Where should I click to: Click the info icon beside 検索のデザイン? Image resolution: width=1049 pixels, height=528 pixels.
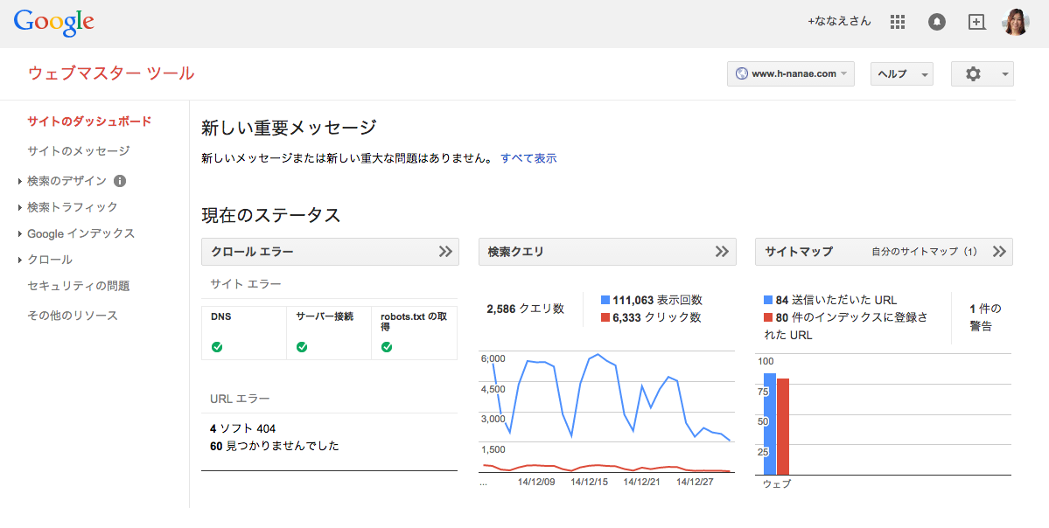pyautogui.click(x=120, y=180)
